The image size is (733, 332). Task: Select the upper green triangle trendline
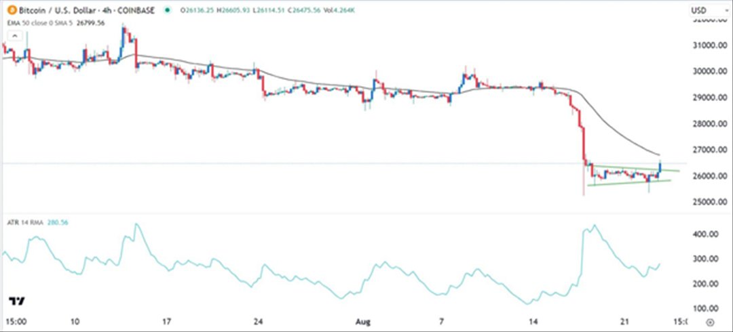pyautogui.click(x=636, y=168)
